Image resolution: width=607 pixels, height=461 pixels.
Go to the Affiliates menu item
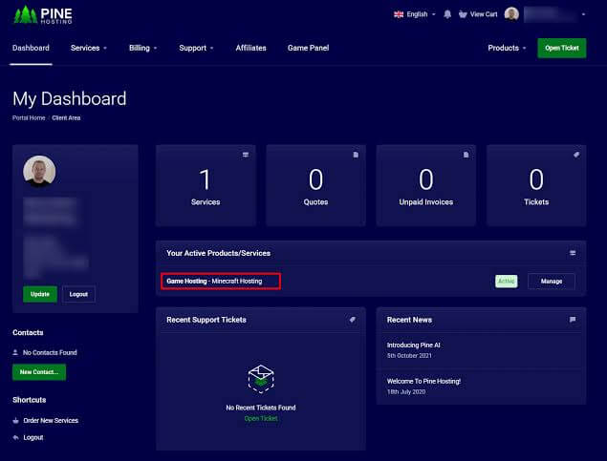250,48
